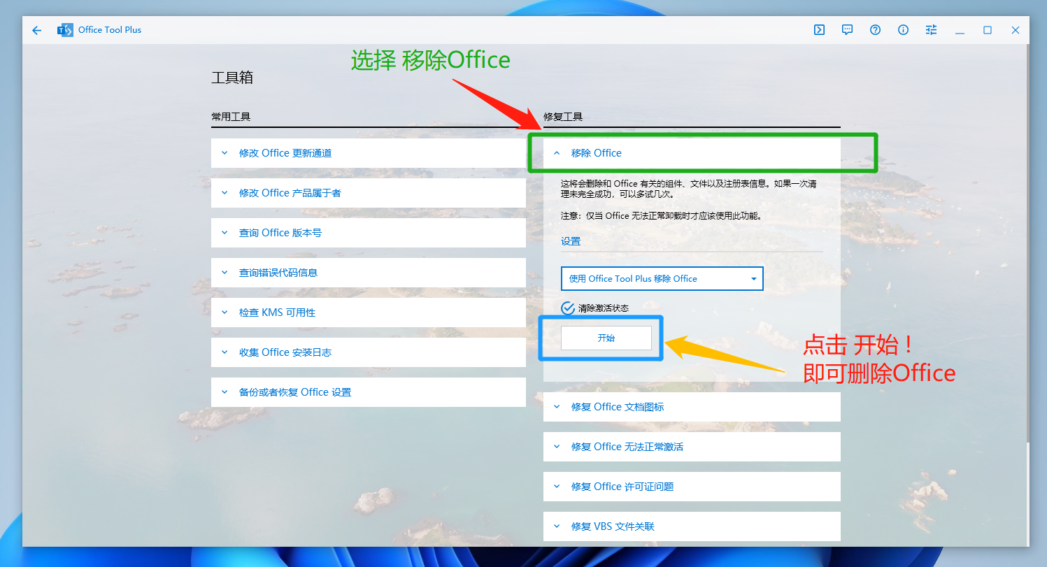This screenshot has height=567, width=1047.
Task: Open the about info icon
Action: [903, 30]
